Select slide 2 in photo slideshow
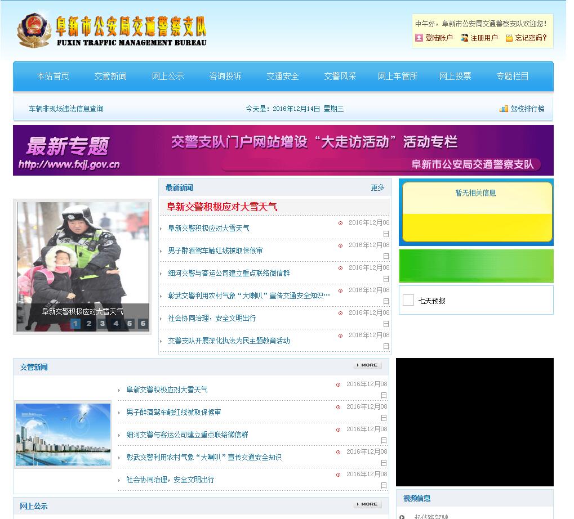Screen dimensions: 574x519 click(89, 323)
